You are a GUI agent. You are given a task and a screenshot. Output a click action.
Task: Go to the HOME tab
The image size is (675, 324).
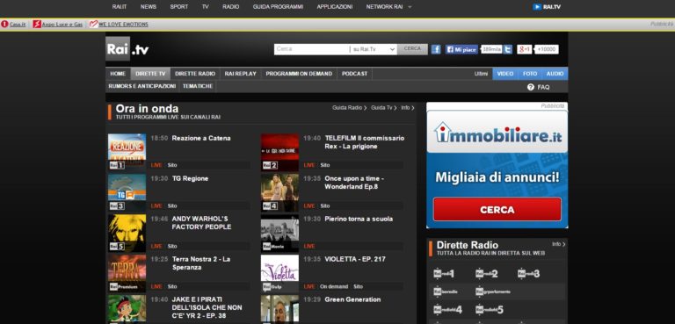[x=118, y=74]
